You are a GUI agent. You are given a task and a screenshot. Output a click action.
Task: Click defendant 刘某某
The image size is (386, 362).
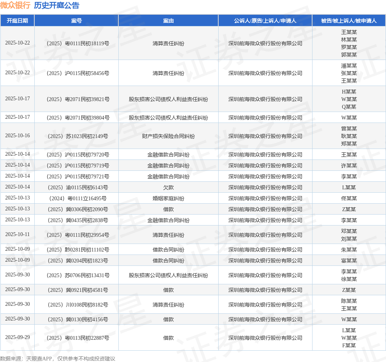tap(349, 239)
